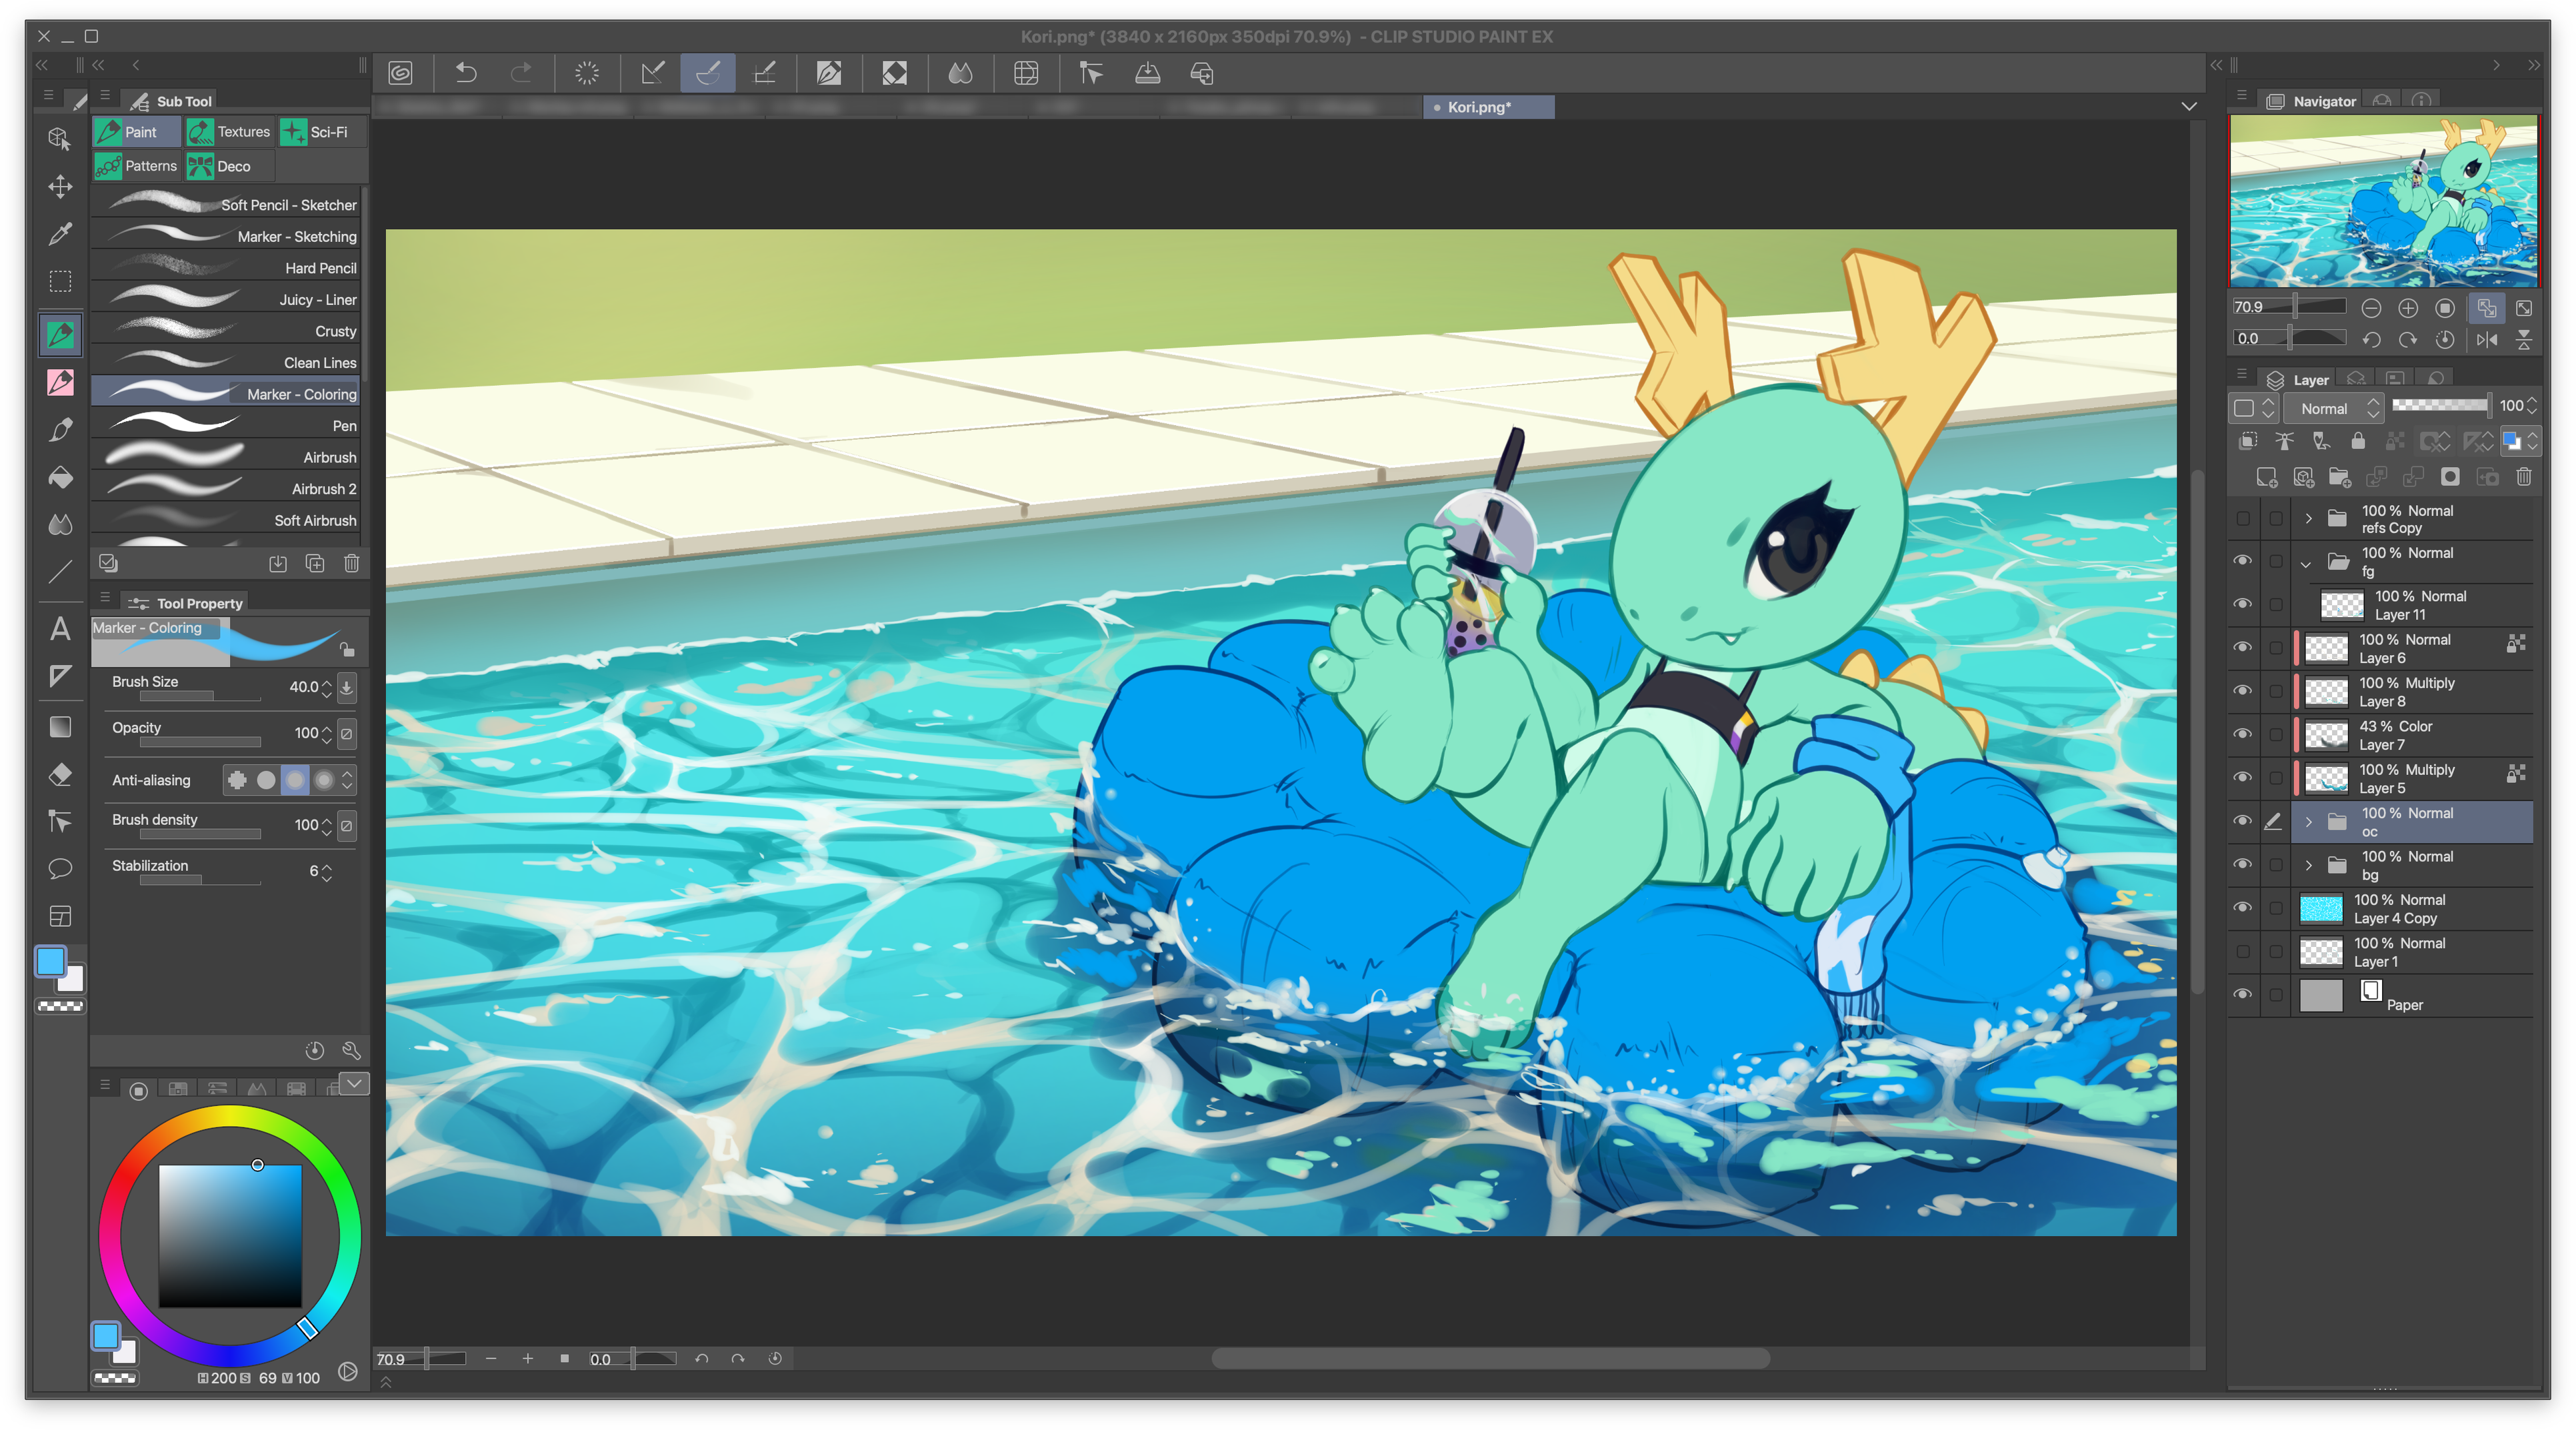Image resolution: width=2576 pixels, height=1430 pixels.
Task: Expand the oc folder
Action: pyautogui.click(x=2308, y=822)
